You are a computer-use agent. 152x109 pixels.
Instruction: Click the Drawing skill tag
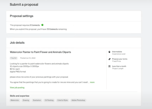(x=26, y=100)
